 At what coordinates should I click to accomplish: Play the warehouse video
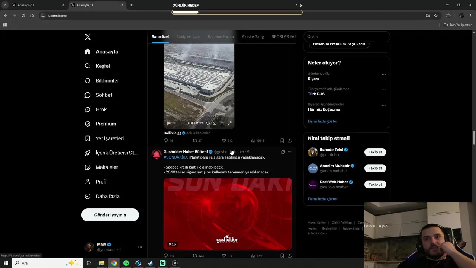[x=168, y=123]
